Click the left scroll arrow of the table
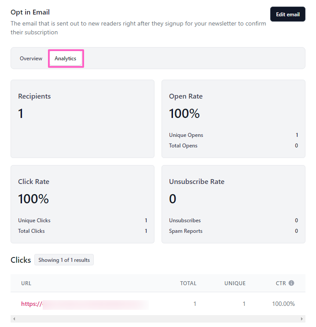Screen dimensions: 316x327 tap(14, 319)
